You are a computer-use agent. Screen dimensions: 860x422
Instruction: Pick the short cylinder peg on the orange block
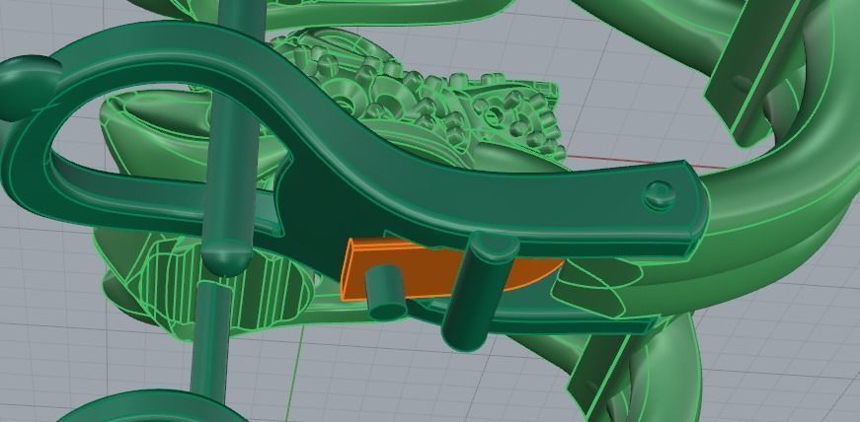pos(387,293)
